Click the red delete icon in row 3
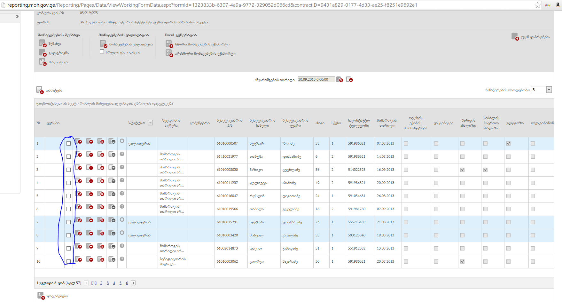562x302 pixels. 90,168
